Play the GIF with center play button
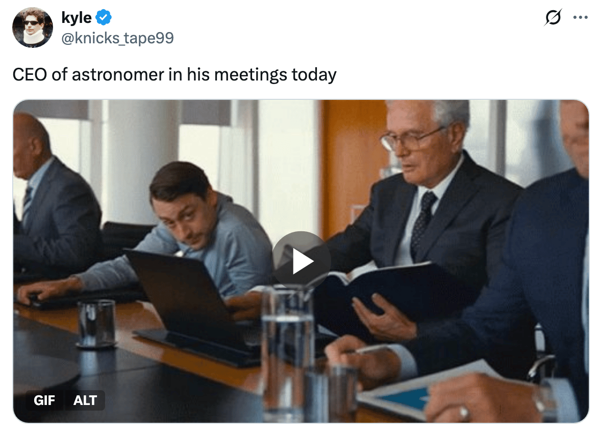 pyautogui.click(x=301, y=261)
